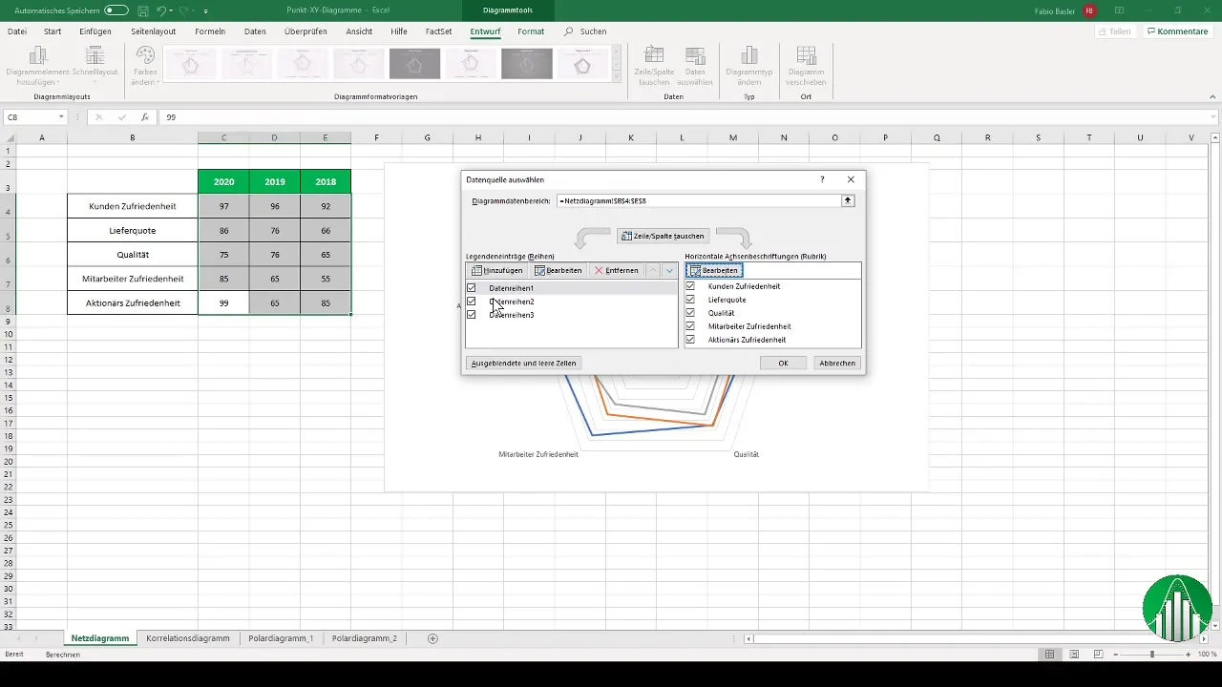The height and width of the screenshot is (687, 1222).
Task: Switch to the Einfügen tab
Action: click(x=95, y=31)
